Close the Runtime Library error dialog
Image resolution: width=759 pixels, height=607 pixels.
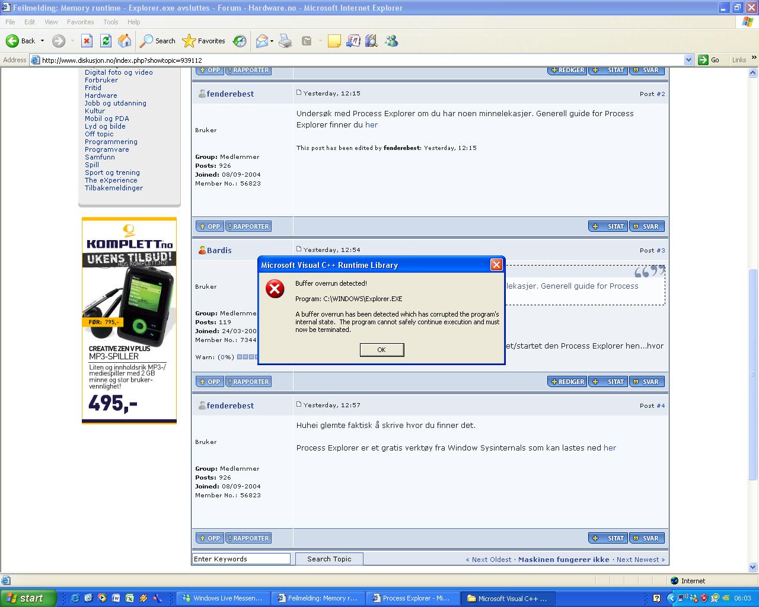click(496, 265)
